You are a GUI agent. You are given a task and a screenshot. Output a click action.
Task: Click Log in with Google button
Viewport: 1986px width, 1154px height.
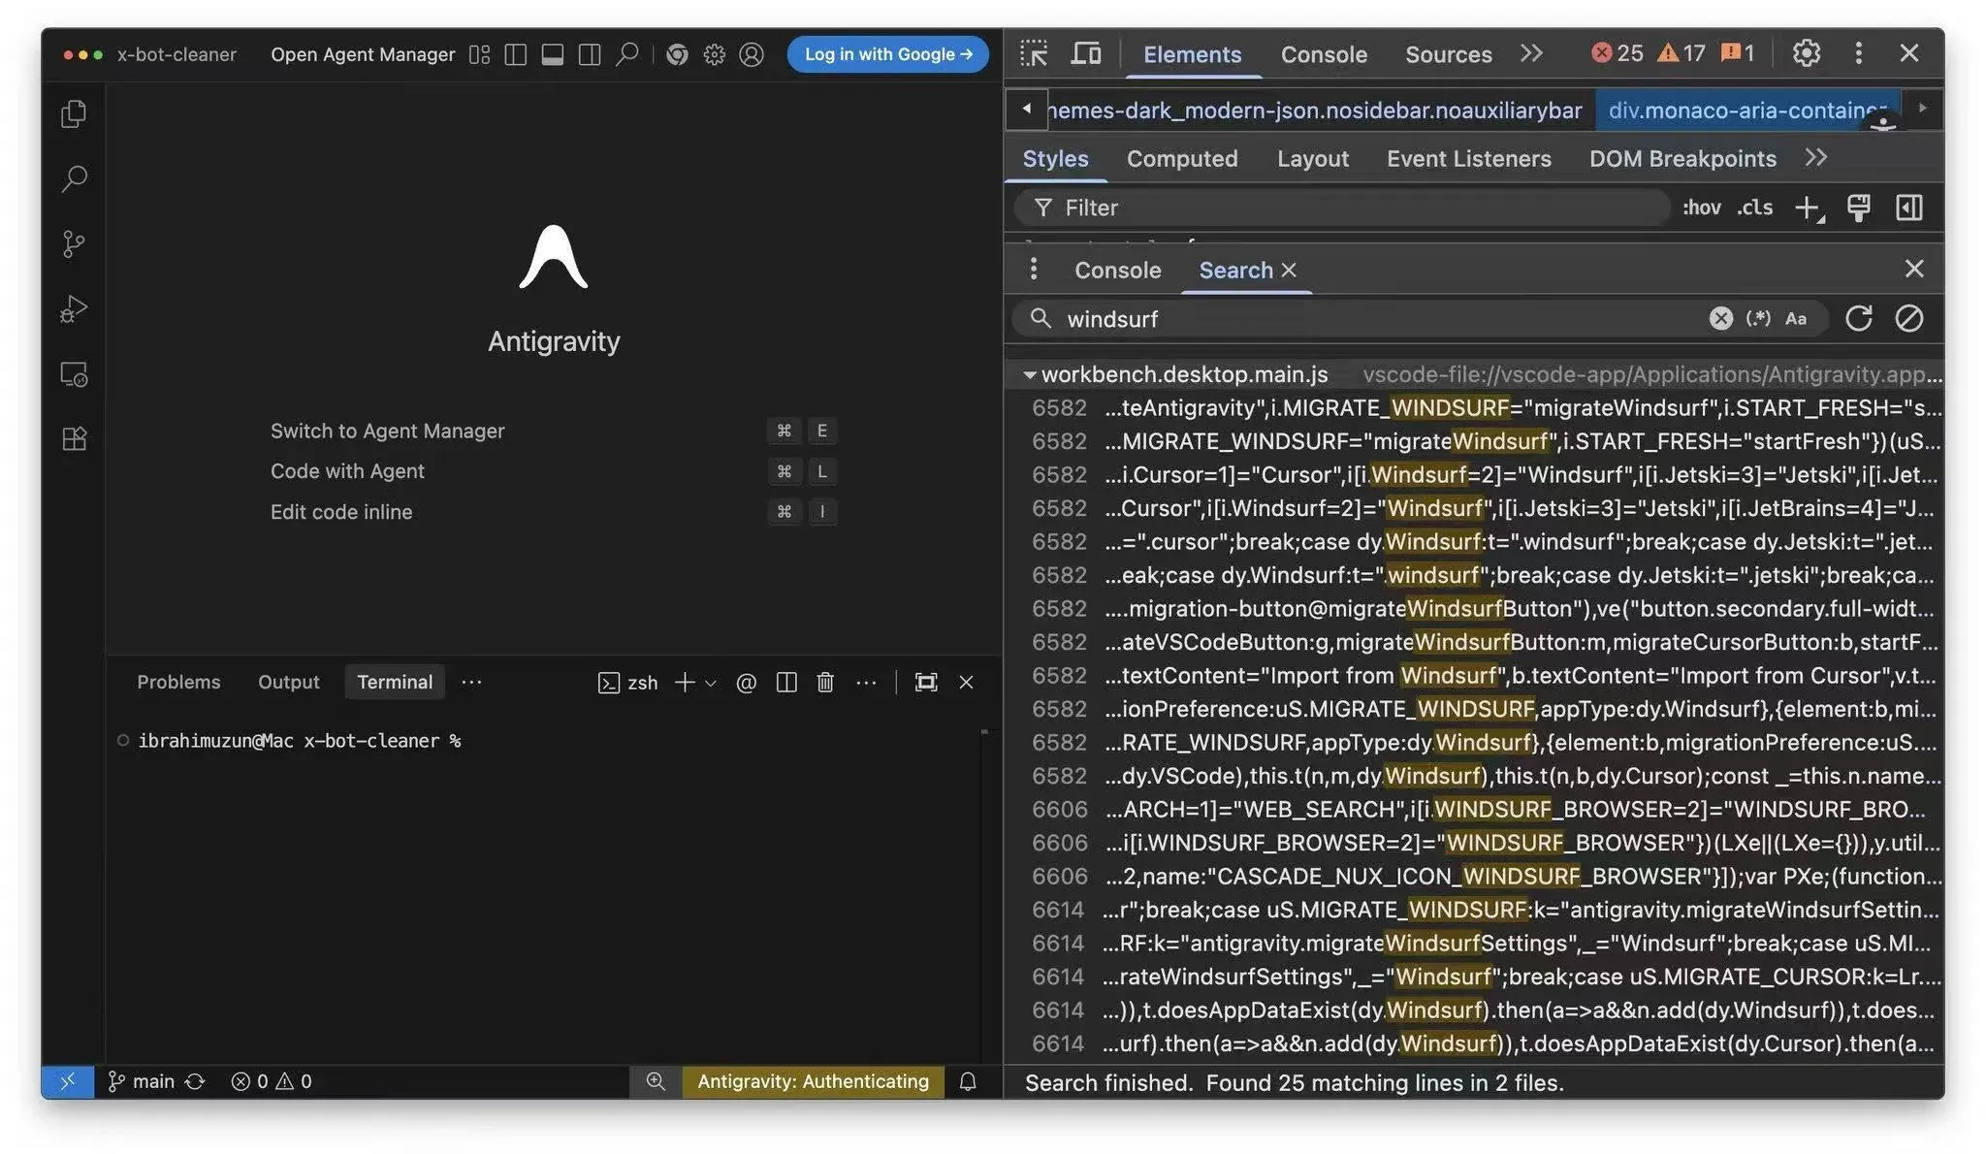[x=887, y=54]
